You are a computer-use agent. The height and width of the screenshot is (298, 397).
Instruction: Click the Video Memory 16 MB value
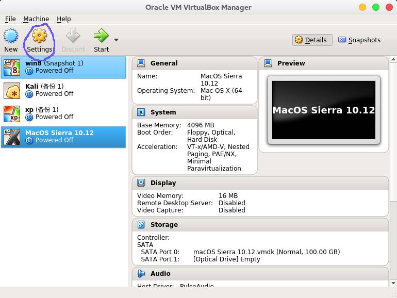click(228, 196)
